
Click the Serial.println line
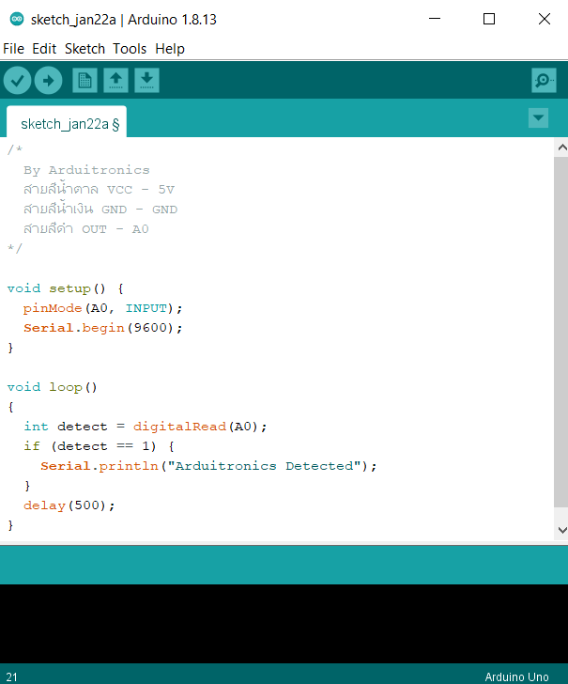click(x=208, y=466)
